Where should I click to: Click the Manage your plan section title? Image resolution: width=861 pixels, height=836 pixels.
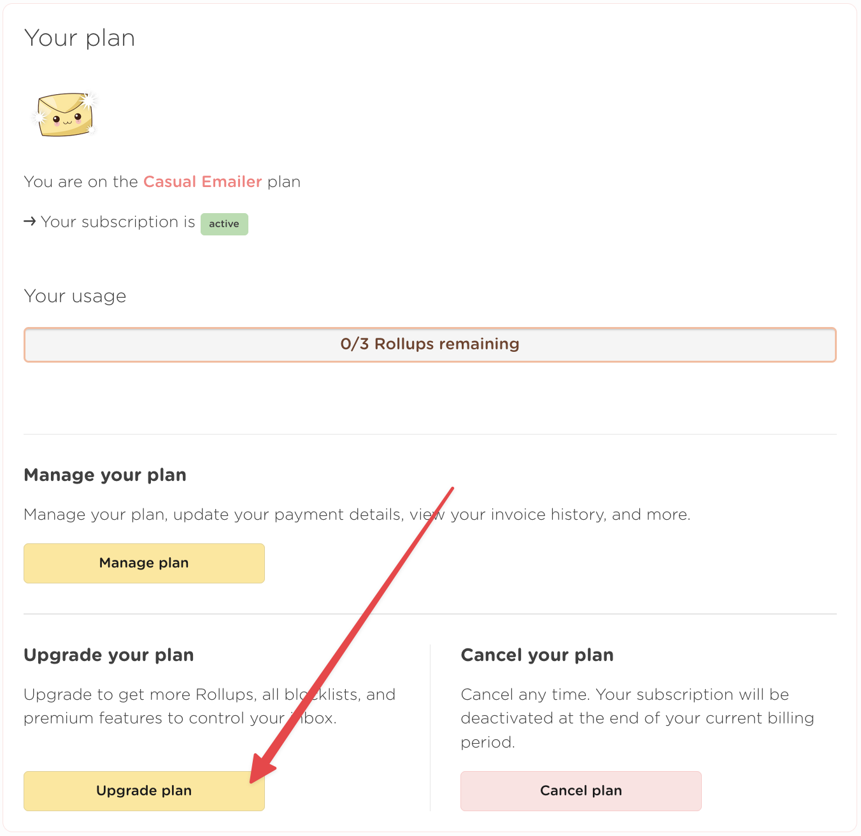coord(104,475)
